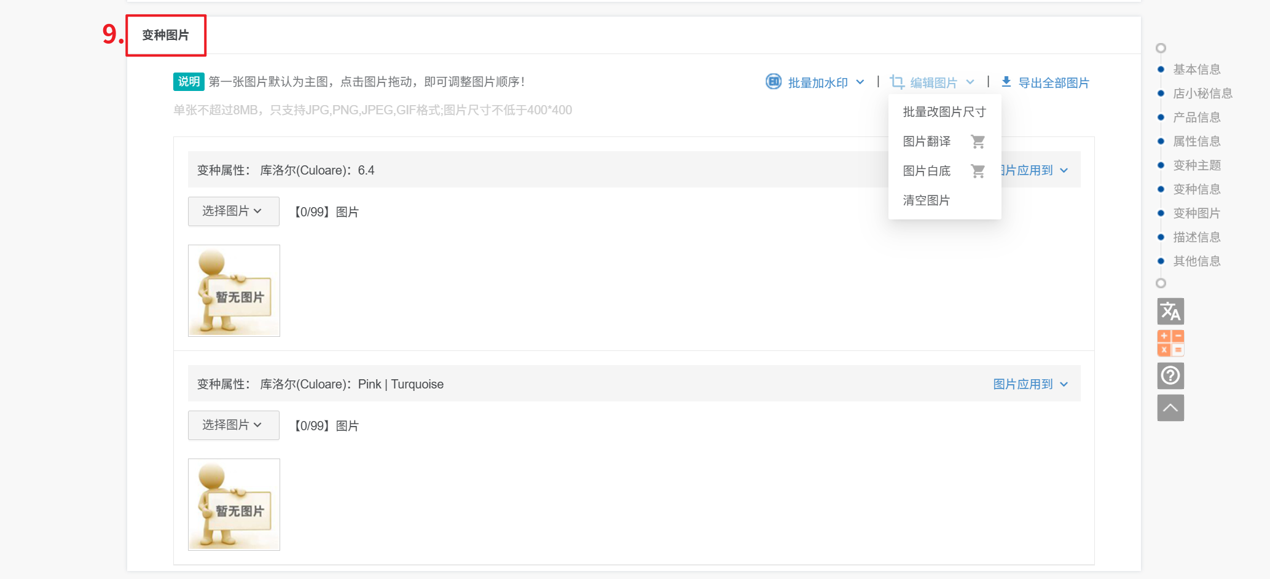Navigate to 描述信息 in side navigation
Viewport: 1270px width, 579px height.
click(1196, 237)
